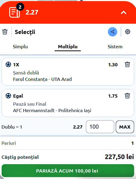Remove the Farul Constanța 1X selection
Viewport: 136px width, 179px height.
coord(127,64)
